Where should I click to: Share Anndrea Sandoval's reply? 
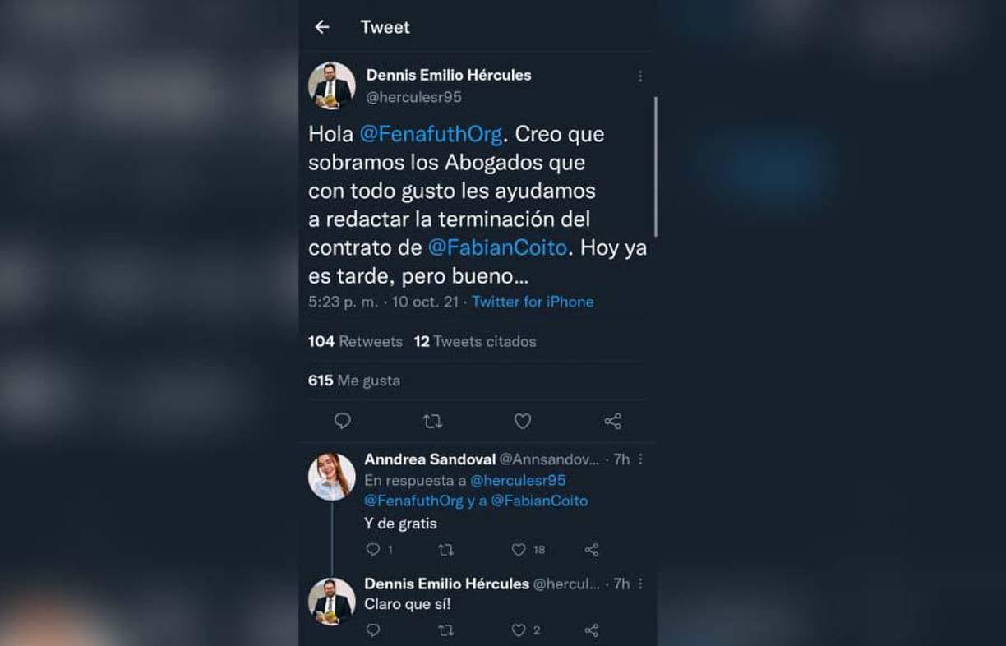click(592, 549)
